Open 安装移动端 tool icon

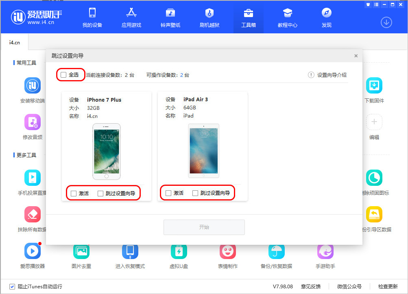click(x=33, y=85)
